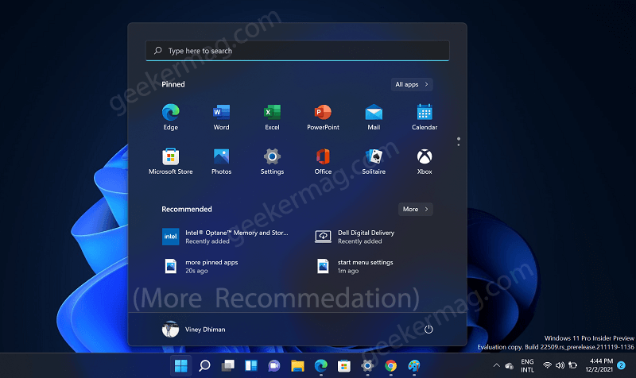636x378 pixels.
Task: Open Settings gear on the taskbar
Action: (367, 366)
